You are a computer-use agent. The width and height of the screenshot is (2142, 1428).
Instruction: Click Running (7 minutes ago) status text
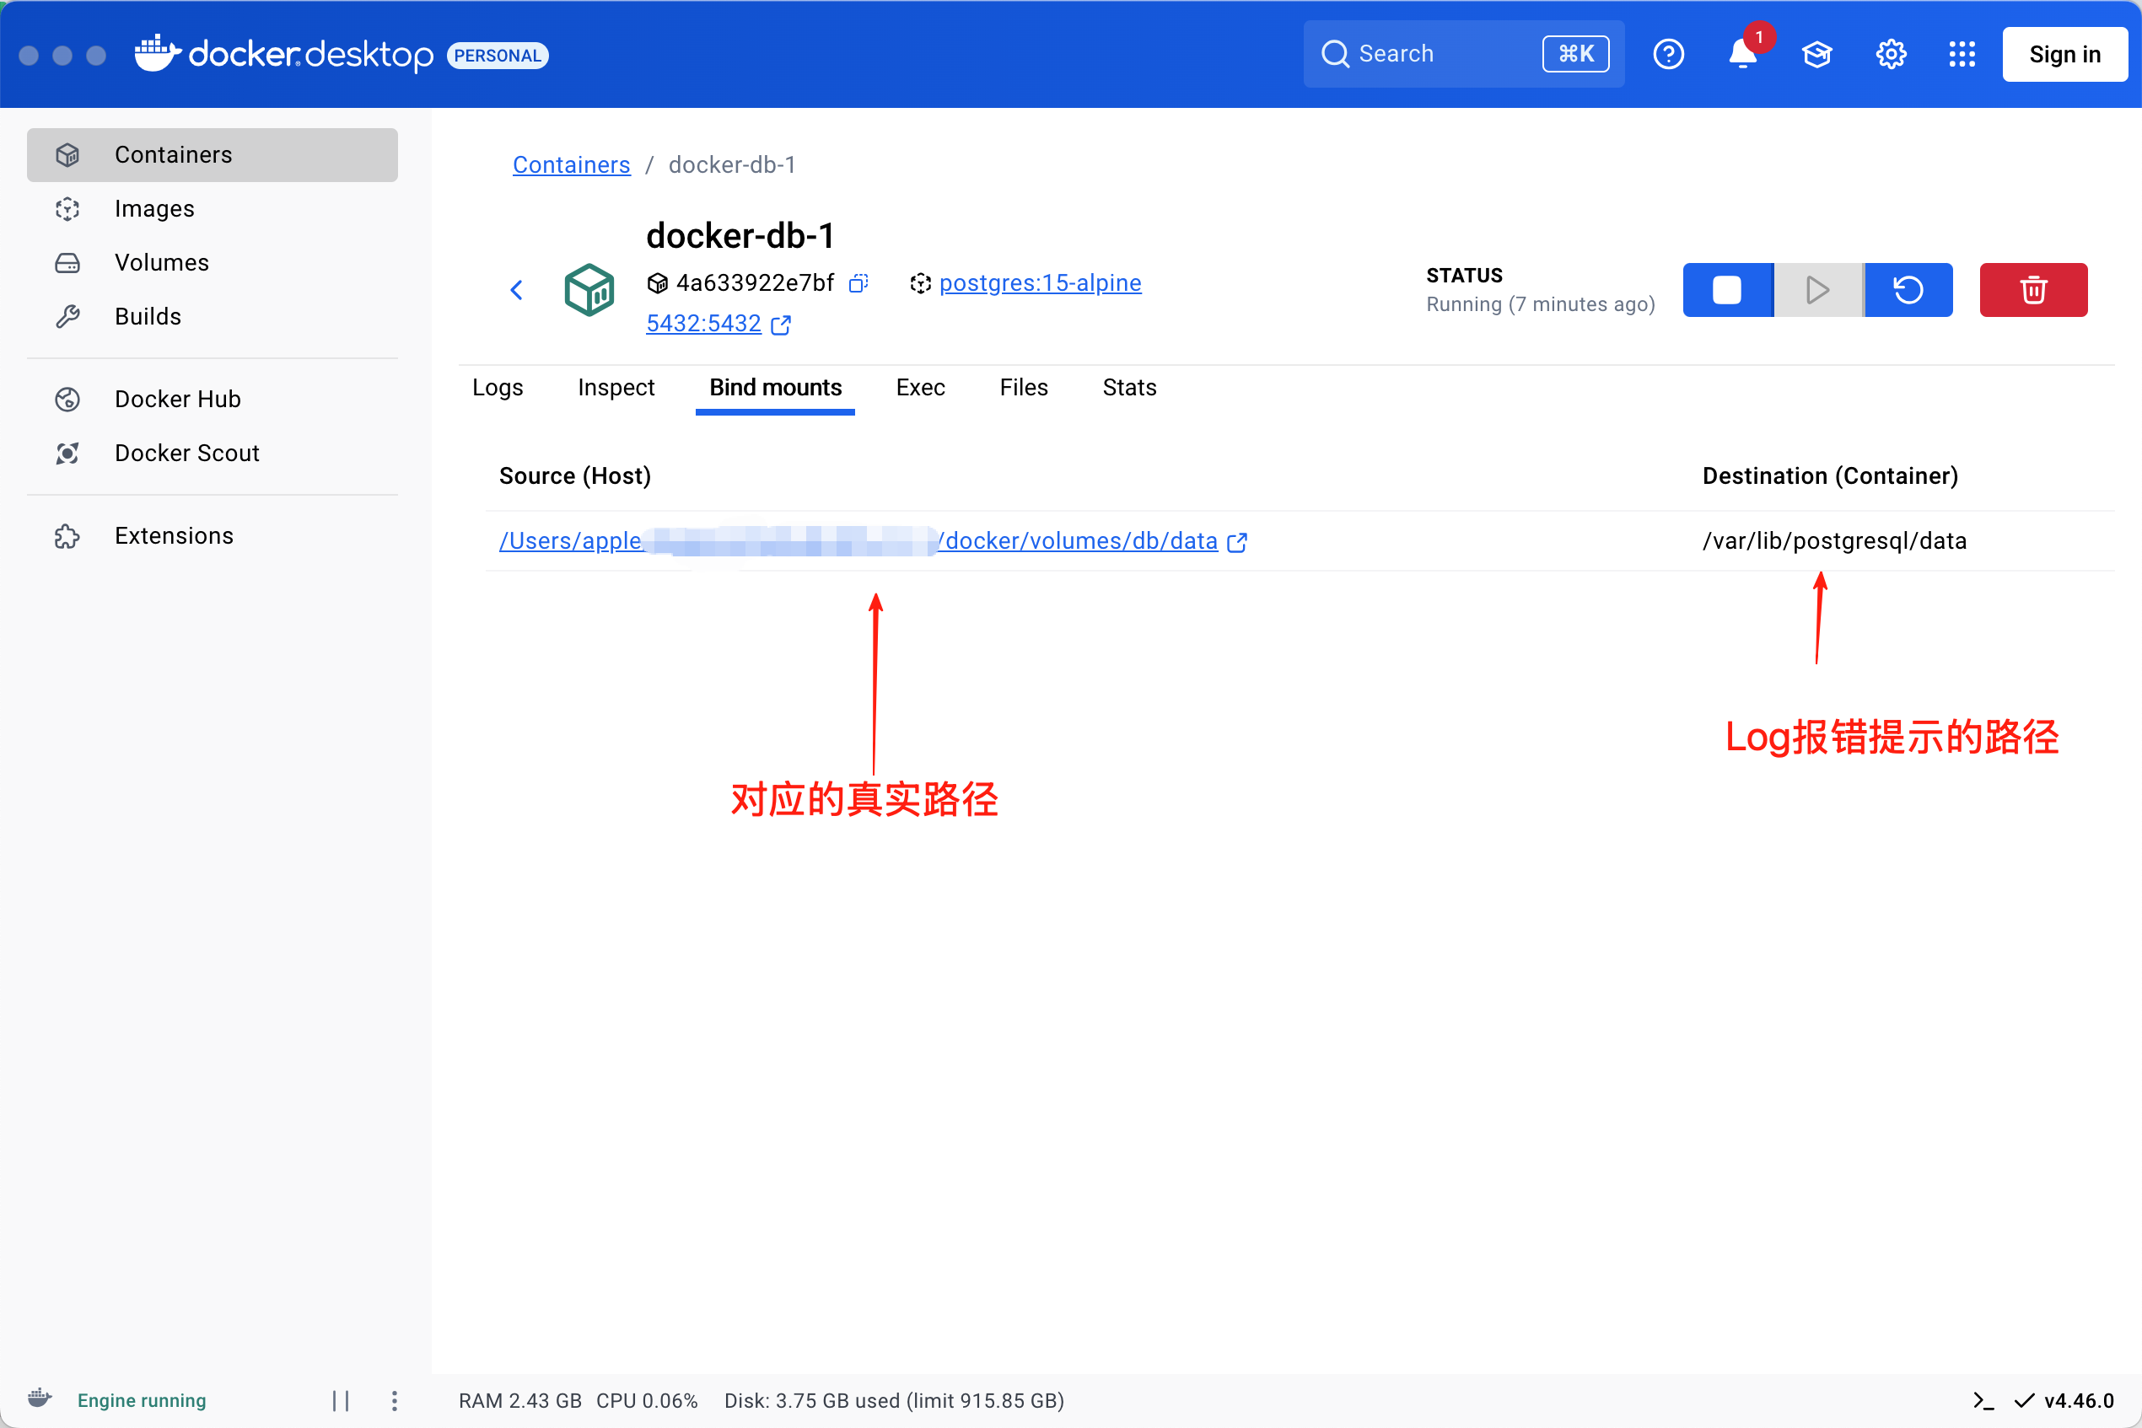[1541, 304]
